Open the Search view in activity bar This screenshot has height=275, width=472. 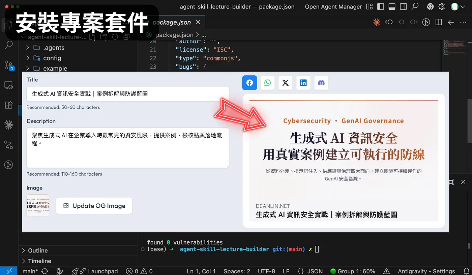pos(9,45)
